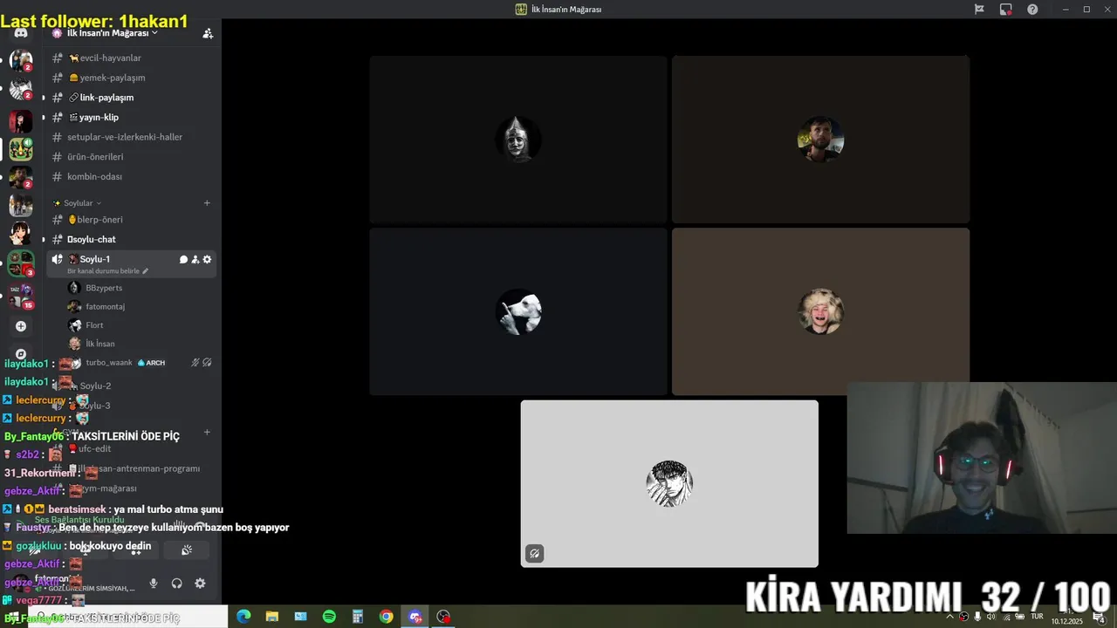This screenshot has width=1117, height=628.
Task: Open the start an activity rocket icon
Action: point(136,550)
